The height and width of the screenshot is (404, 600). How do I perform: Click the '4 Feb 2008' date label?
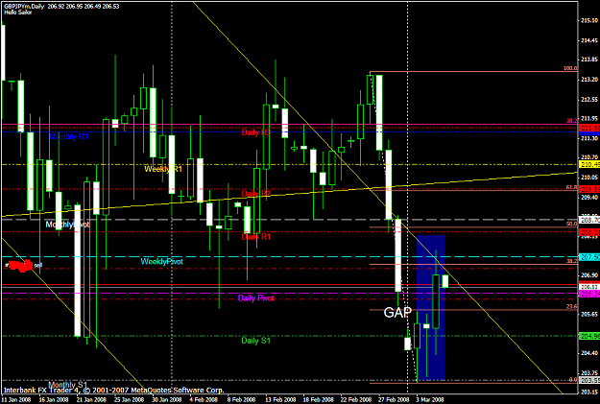click(204, 400)
